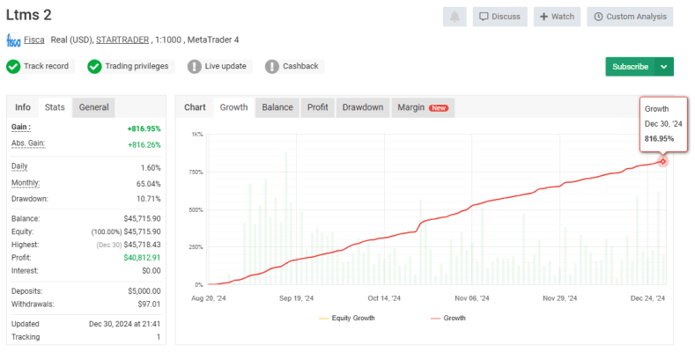This screenshot has height=352, width=695.
Task: Open the Balance chart tab
Action: point(277,107)
